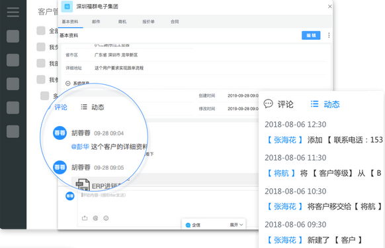Click the 修改时间 value 2019-09-28

coord(243,109)
